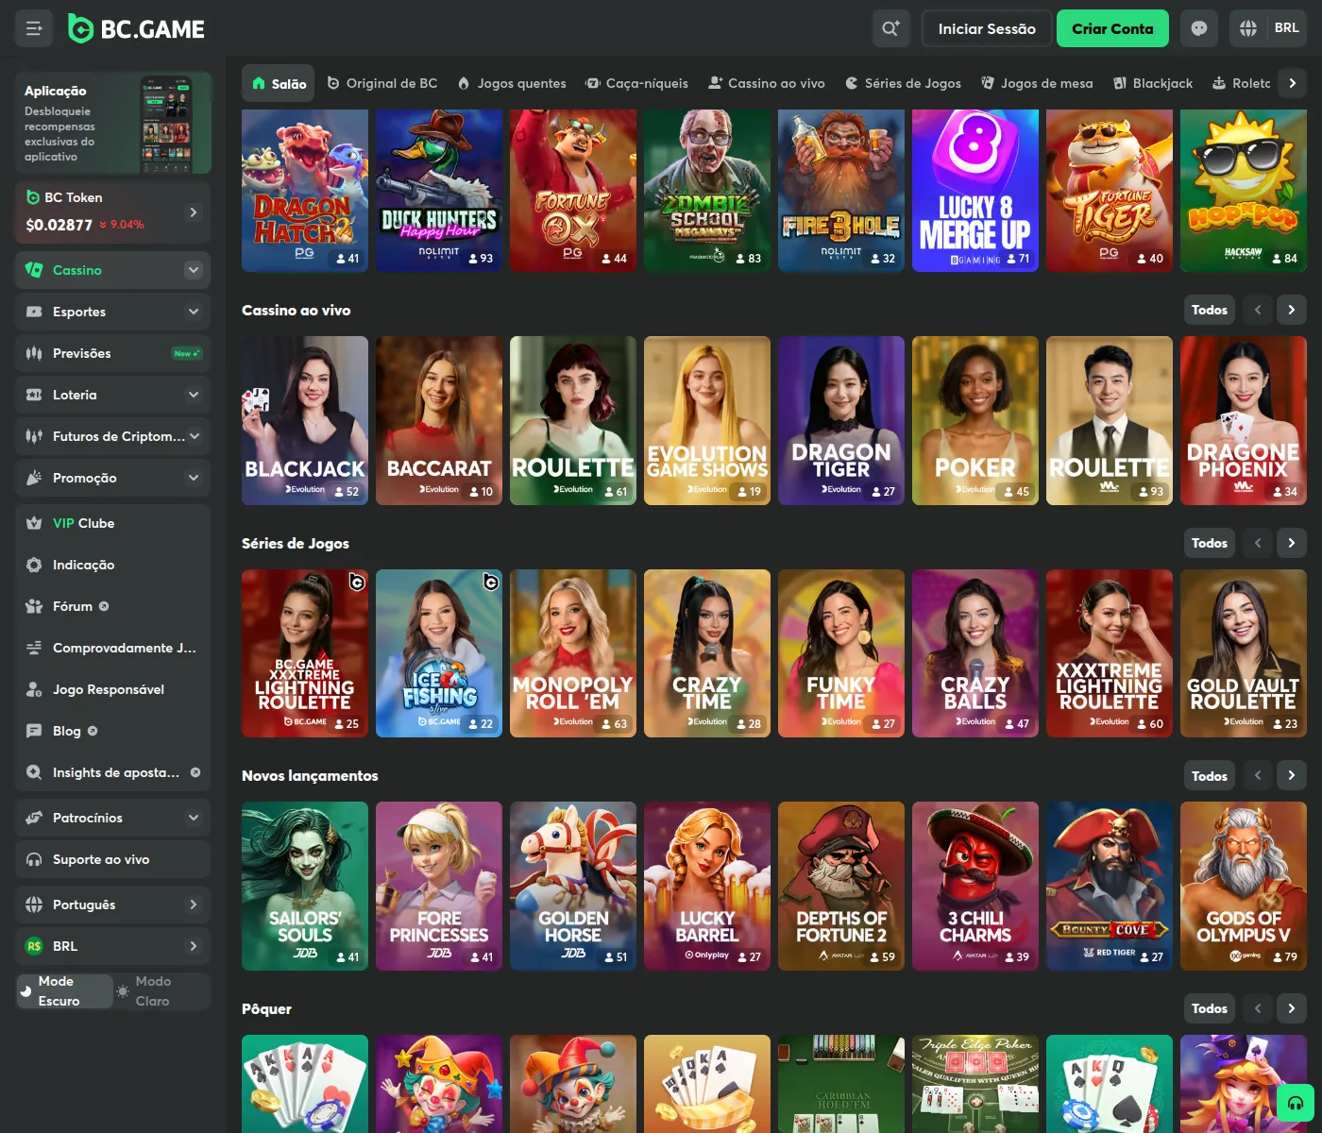1322x1133 pixels.
Task: Expand the Esportes sidebar section
Action: [194, 312]
